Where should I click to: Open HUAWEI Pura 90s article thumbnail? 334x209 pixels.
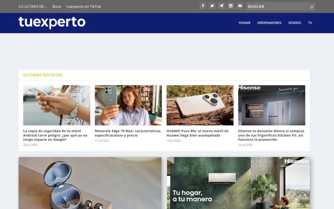point(200,105)
